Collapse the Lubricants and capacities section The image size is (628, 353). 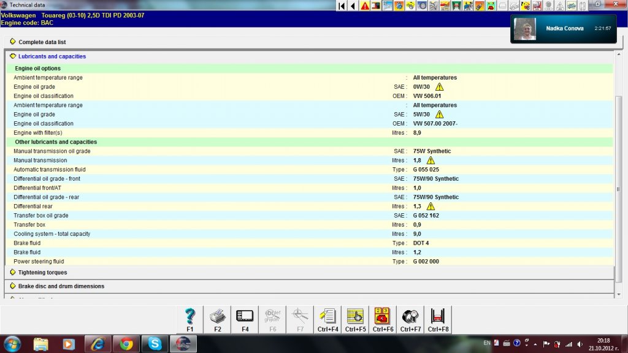pos(52,56)
